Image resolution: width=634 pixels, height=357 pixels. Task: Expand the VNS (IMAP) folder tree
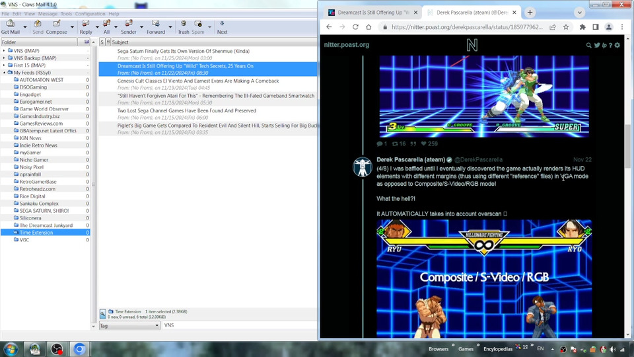coord(4,51)
